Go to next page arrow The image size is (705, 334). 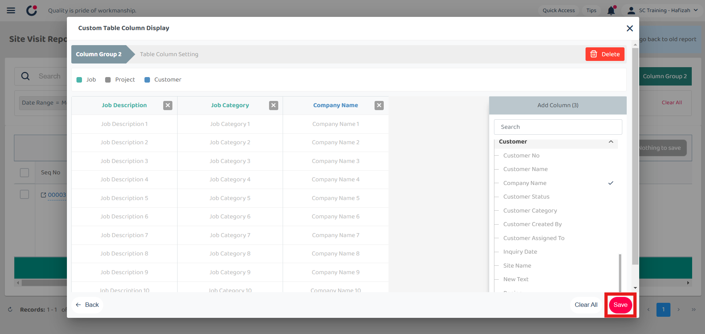click(x=679, y=309)
